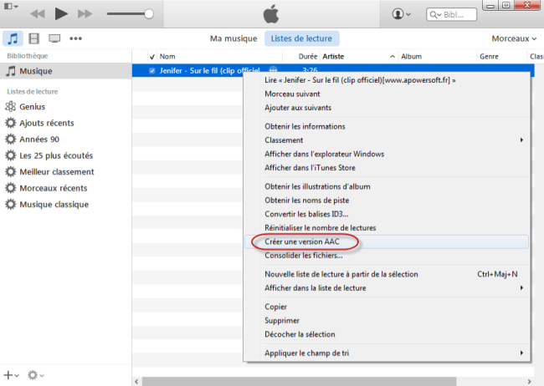The image size is (544, 386).
Task: Click gear icon beside Ajouts récents
Action: click(10, 123)
